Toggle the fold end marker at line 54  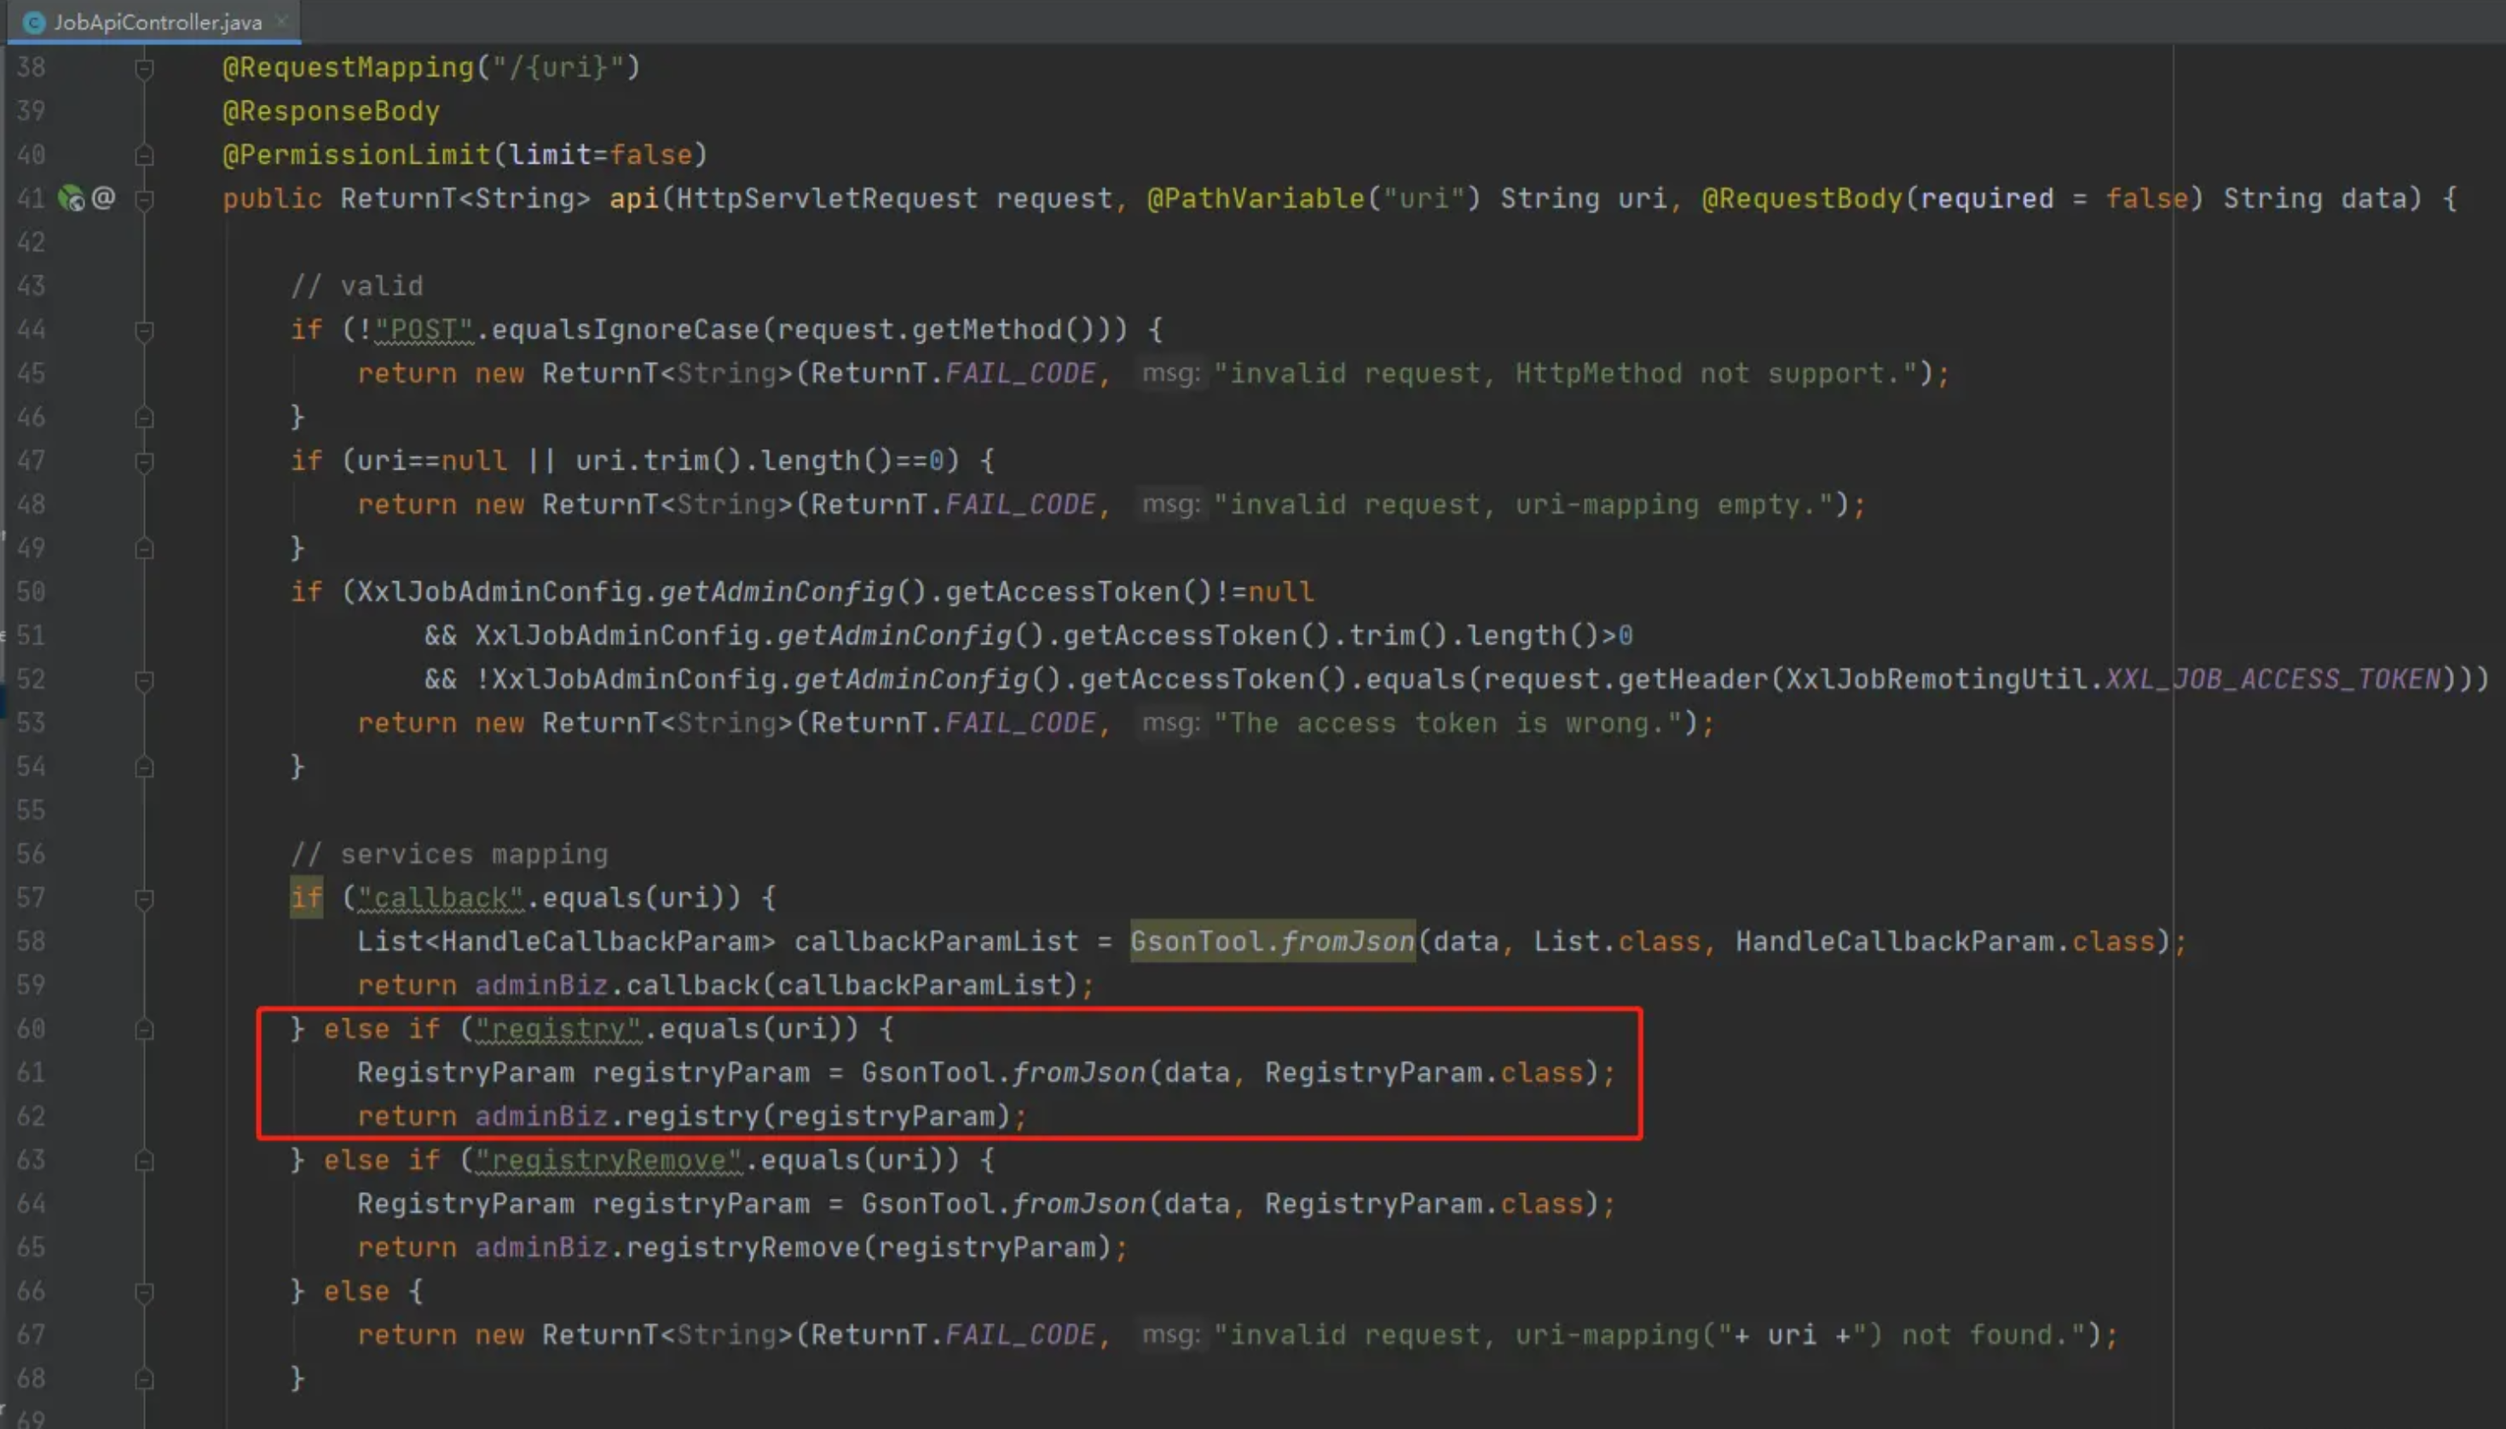[x=144, y=768]
